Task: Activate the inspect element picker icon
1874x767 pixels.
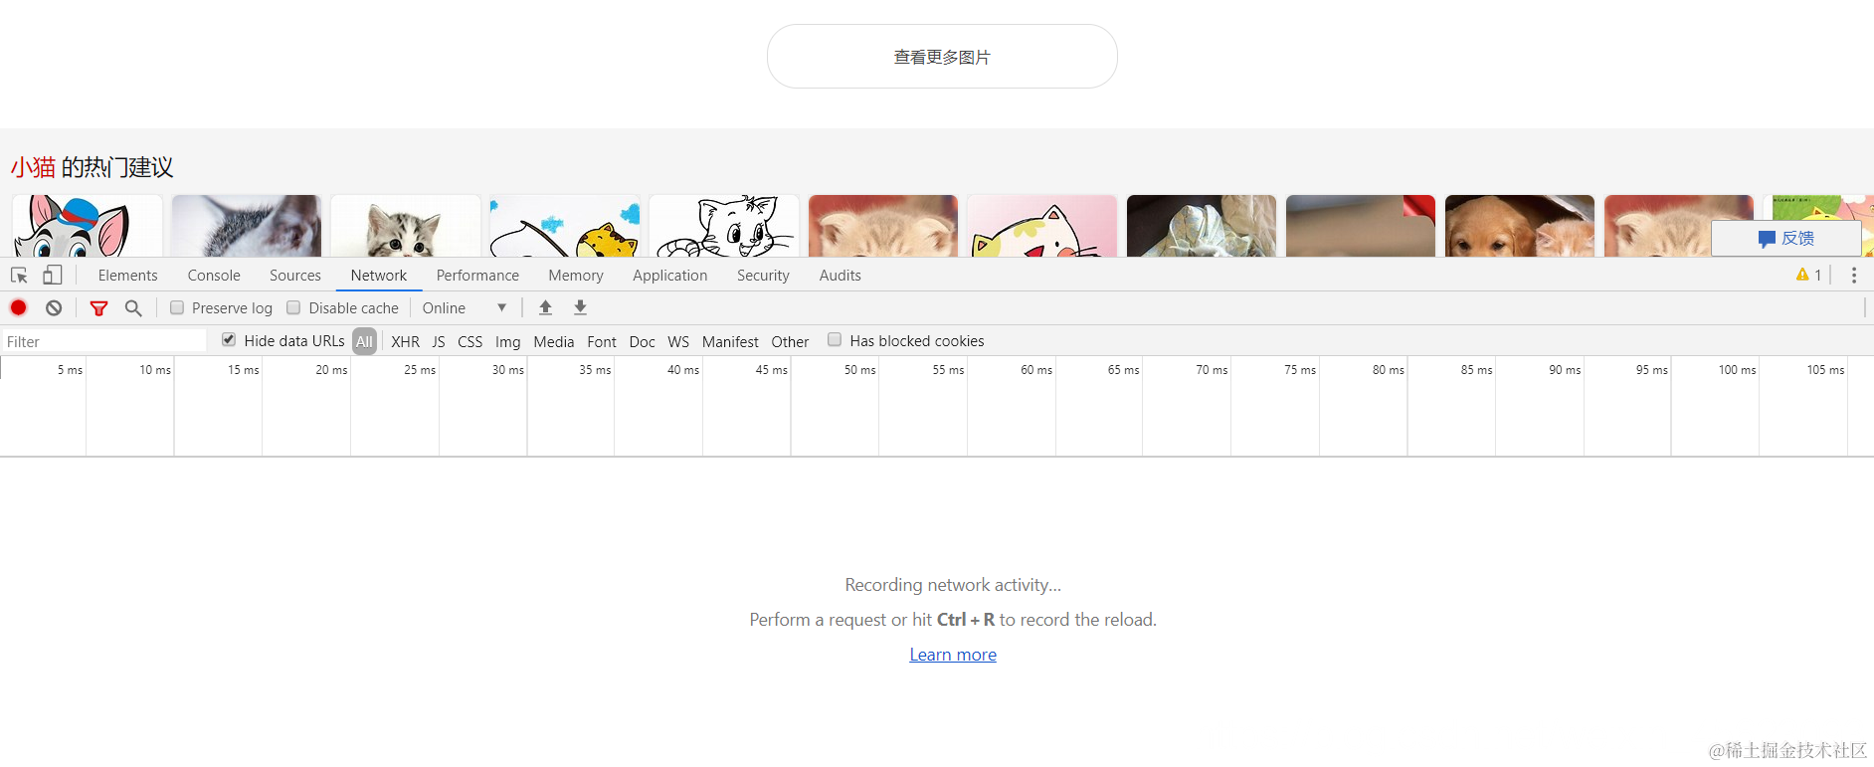Action: pos(19,276)
